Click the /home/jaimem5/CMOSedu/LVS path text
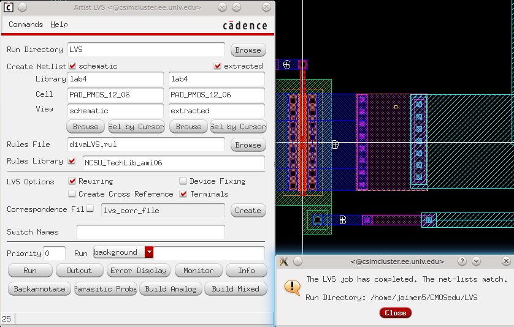Screen dimensions: 514x327 pyautogui.click(x=424, y=298)
